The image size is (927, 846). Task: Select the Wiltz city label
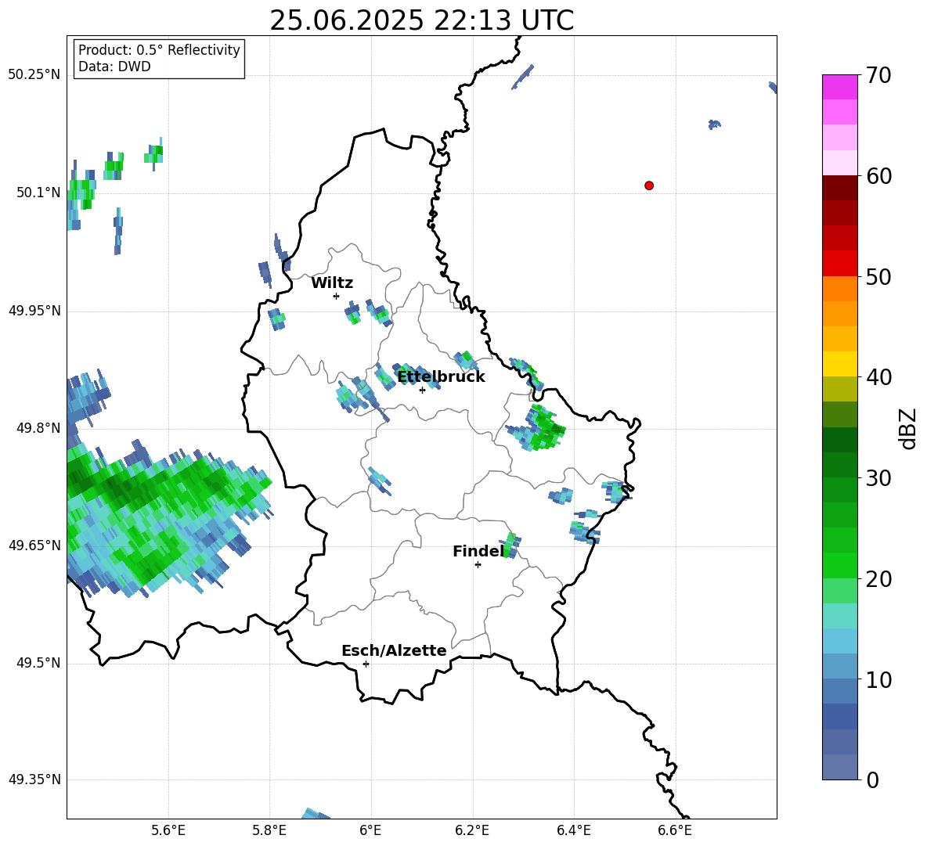pos(332,283)
